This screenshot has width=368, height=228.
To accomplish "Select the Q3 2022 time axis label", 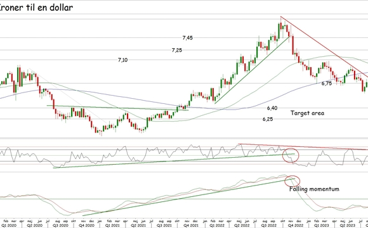I will pos(268,225).
